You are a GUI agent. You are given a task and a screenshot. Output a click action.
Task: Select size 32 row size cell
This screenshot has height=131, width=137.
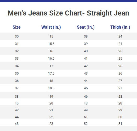[x=17, y=51]
